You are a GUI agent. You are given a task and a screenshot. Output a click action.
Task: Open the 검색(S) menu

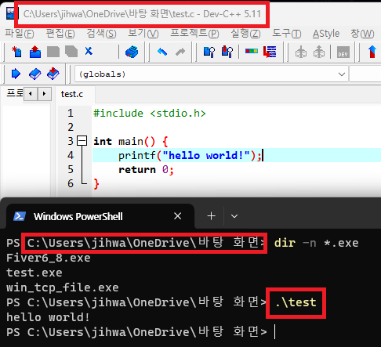tap(101, 34)
